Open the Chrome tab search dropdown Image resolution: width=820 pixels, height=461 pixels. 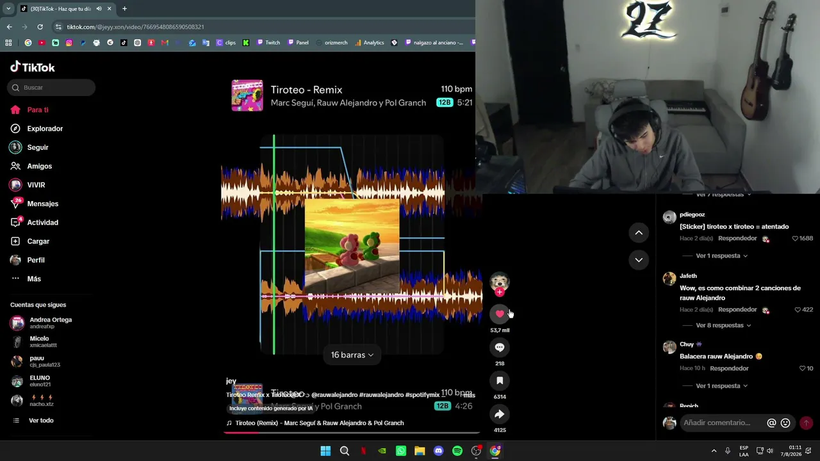[8, 9]
